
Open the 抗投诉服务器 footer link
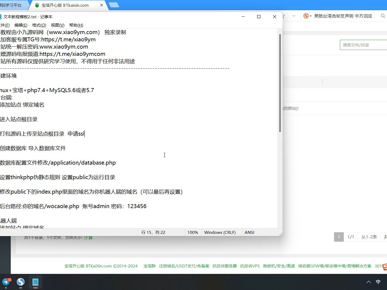pos(225,266)
